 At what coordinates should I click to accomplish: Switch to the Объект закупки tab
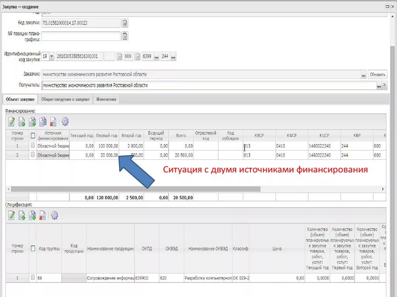20,99
